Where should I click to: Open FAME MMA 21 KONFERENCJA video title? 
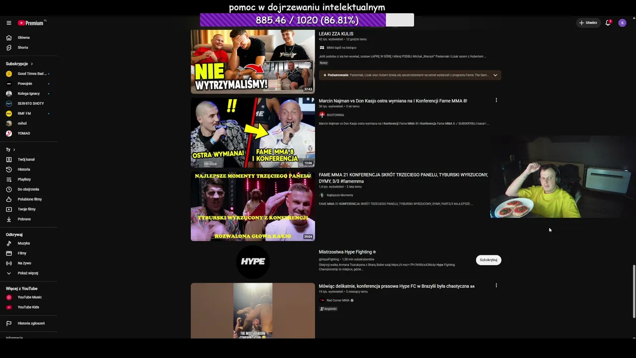click(403, 178)
